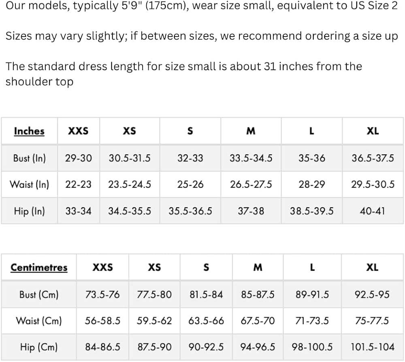
Task: Click the underlined Inches table header
Action: (29, 131)
